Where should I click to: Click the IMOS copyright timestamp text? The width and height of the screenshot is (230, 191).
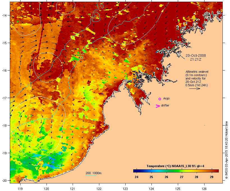pyautogui.click(x=226, y=150)
